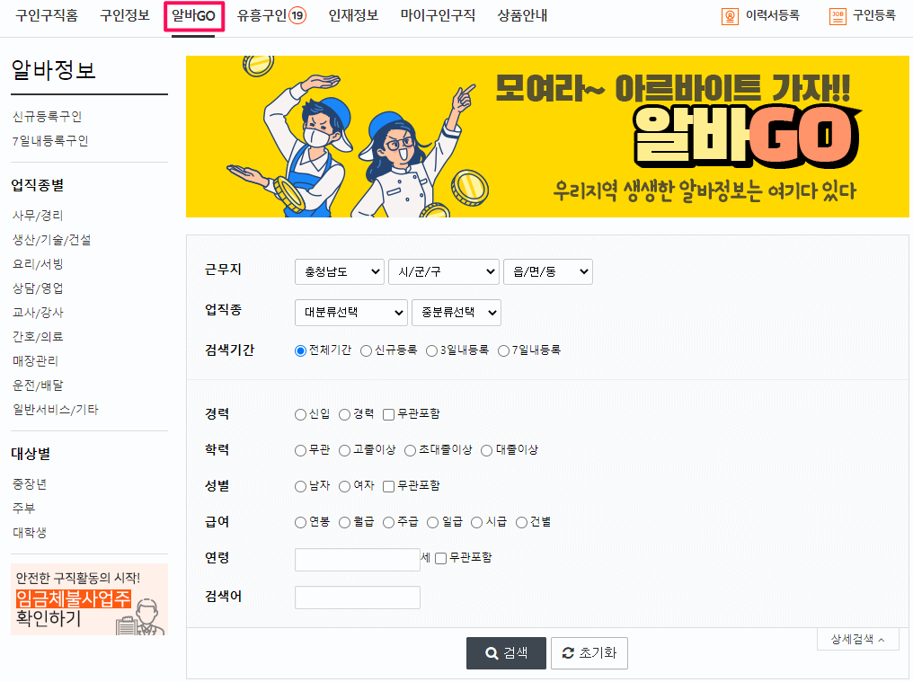Viewport: 913px width, 682px height.
Task: Select 남자 gender option
Action: [300, 486]
